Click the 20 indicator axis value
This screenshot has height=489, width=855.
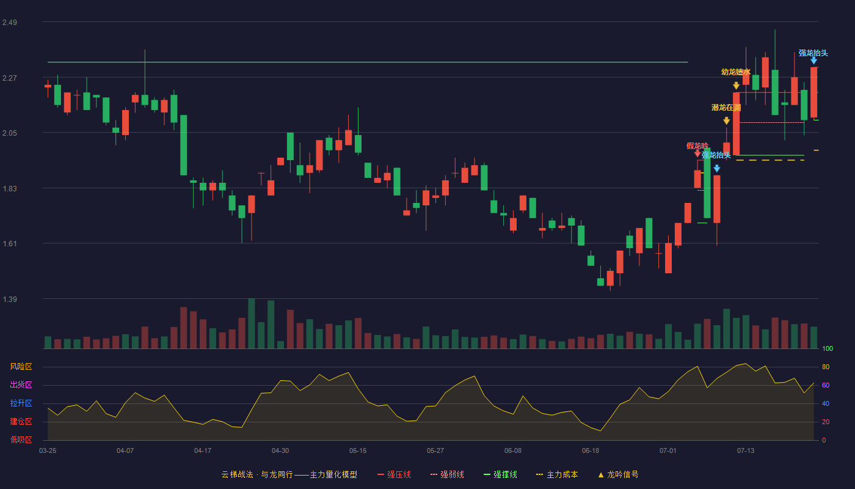(x=826, y=422)
